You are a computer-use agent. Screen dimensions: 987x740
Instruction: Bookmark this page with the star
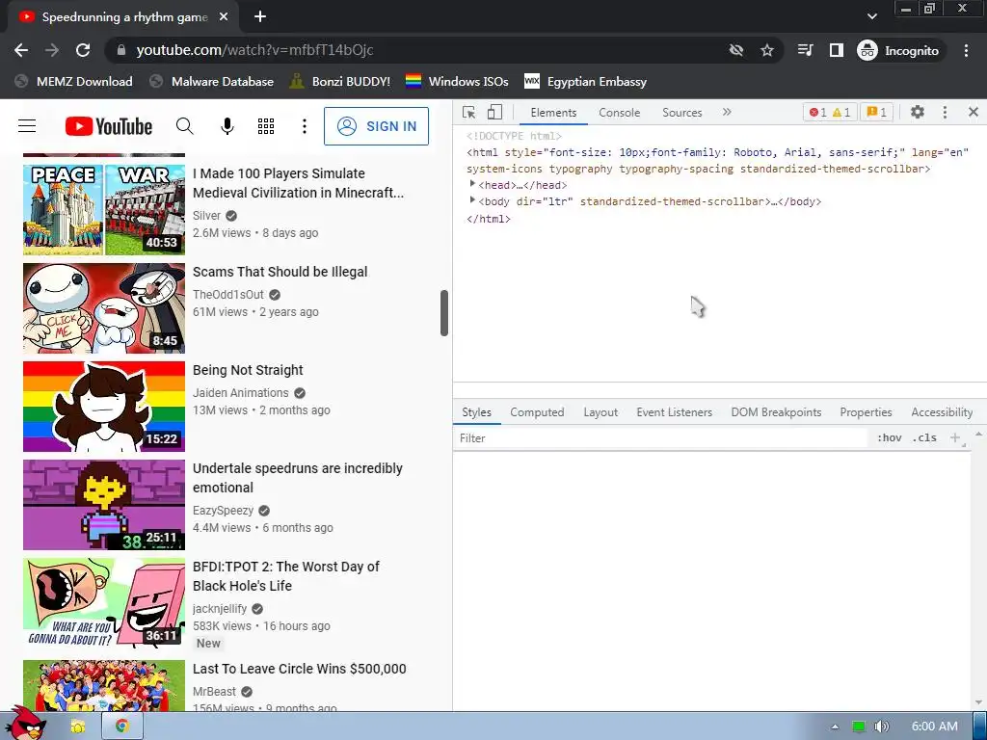coord(766,50)
